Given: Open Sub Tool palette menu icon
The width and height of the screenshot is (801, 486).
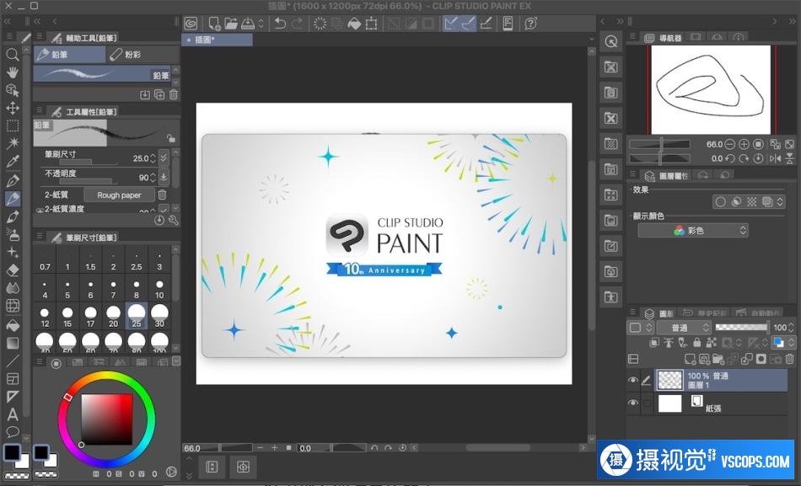Looking at the screenshot, I should (x=39, y=37).
